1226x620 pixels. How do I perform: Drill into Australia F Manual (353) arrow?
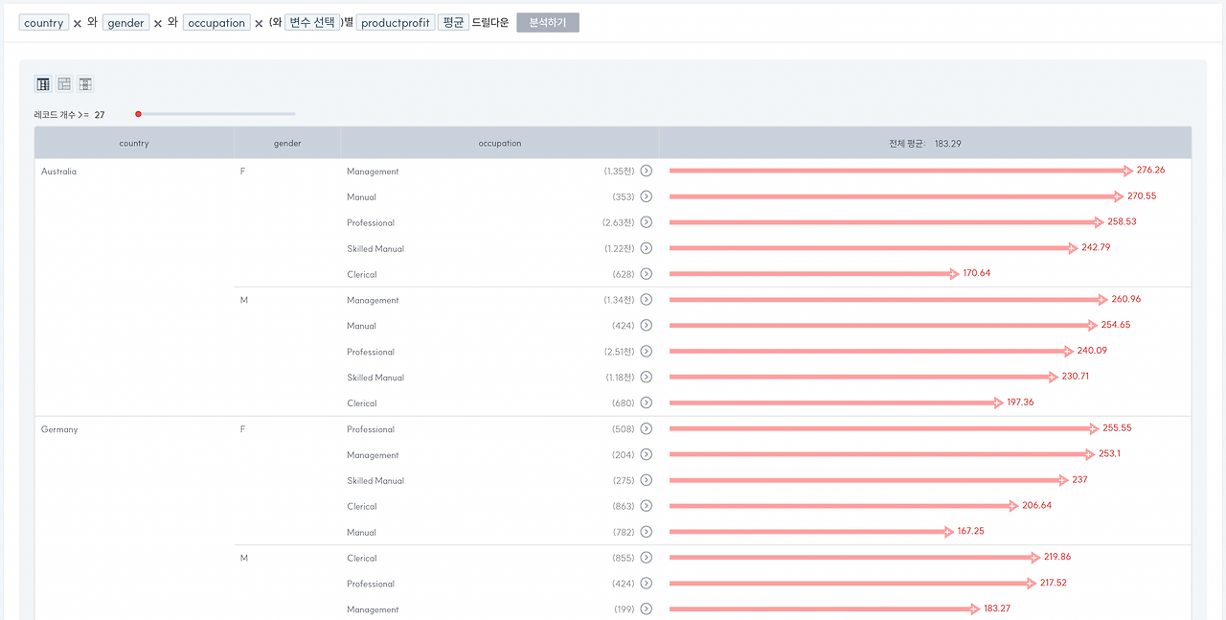click(x=646, y=196)
